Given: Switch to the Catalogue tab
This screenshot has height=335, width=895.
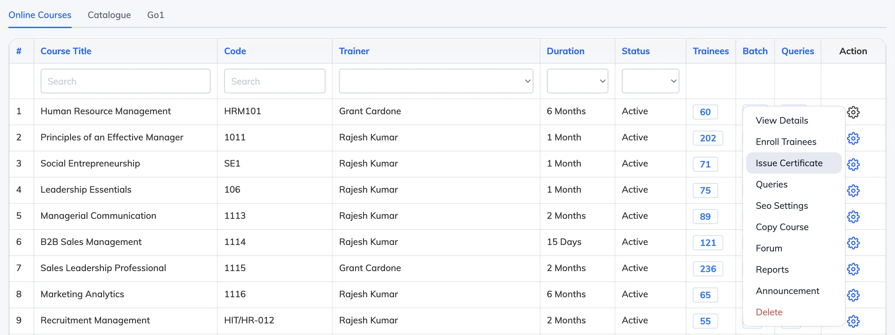Looking at the screenshot, I should click(x=109, y=15).
